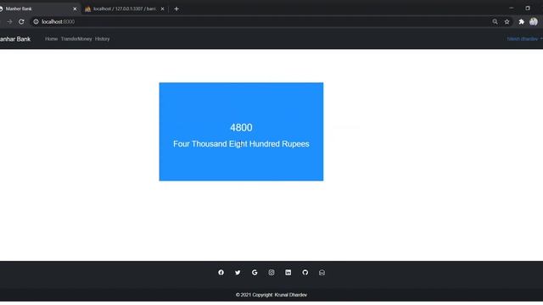Click the Manhar Bank brand link
543x305 pixels.
point(15,39)
